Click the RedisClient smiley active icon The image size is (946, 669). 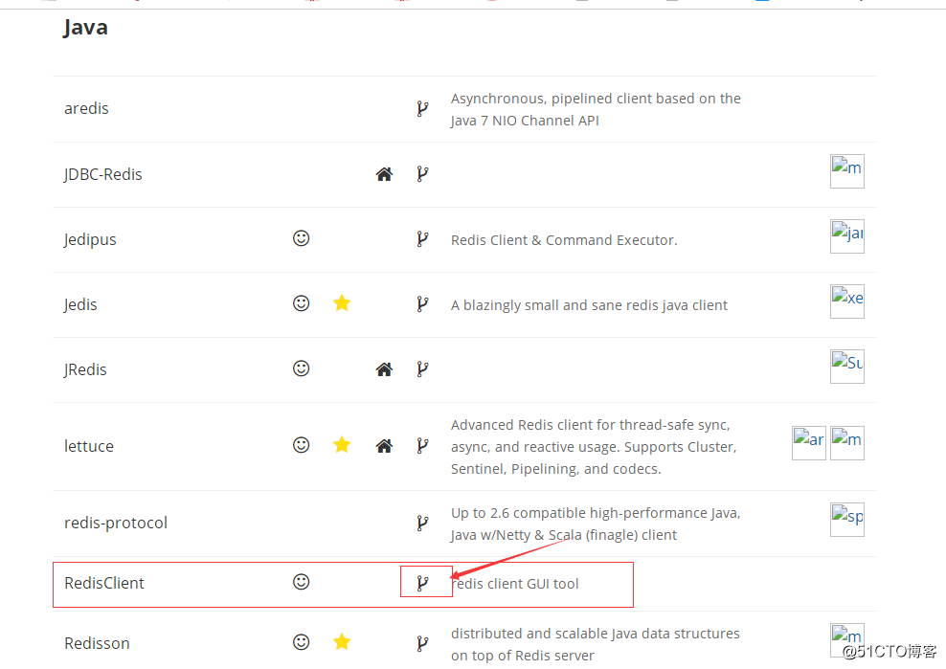click(x=301, y=582)
